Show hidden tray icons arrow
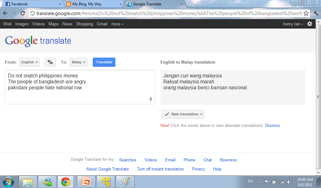The width and height of the screenshot is (321, 188). pos(259,182)
